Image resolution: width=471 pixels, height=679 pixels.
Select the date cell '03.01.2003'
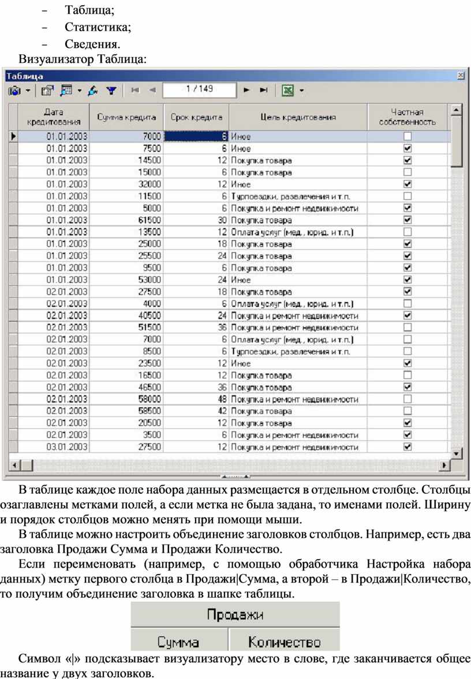pos(54,447)
